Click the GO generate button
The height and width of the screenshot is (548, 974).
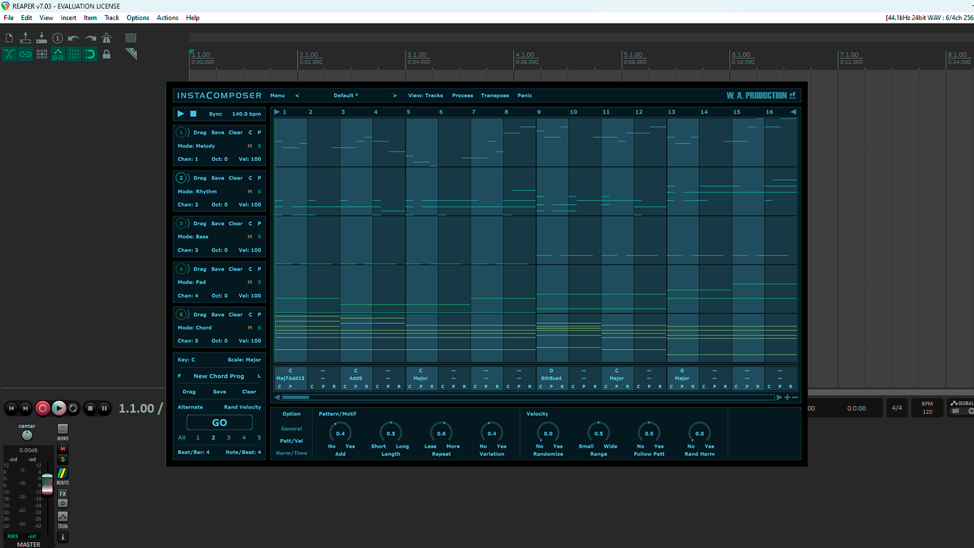[220, 422]
